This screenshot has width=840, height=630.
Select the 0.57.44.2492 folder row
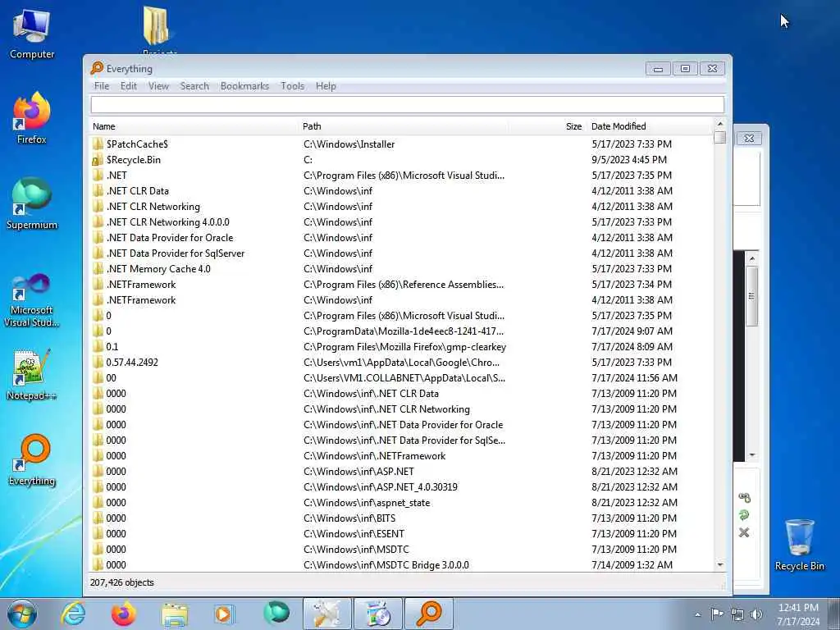point(402,362)
